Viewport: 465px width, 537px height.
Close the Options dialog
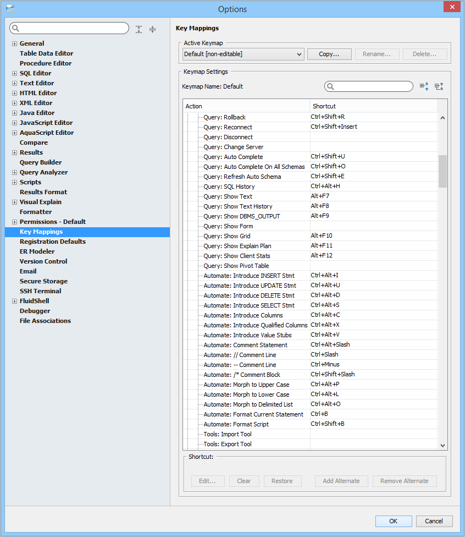pos(452,7)
